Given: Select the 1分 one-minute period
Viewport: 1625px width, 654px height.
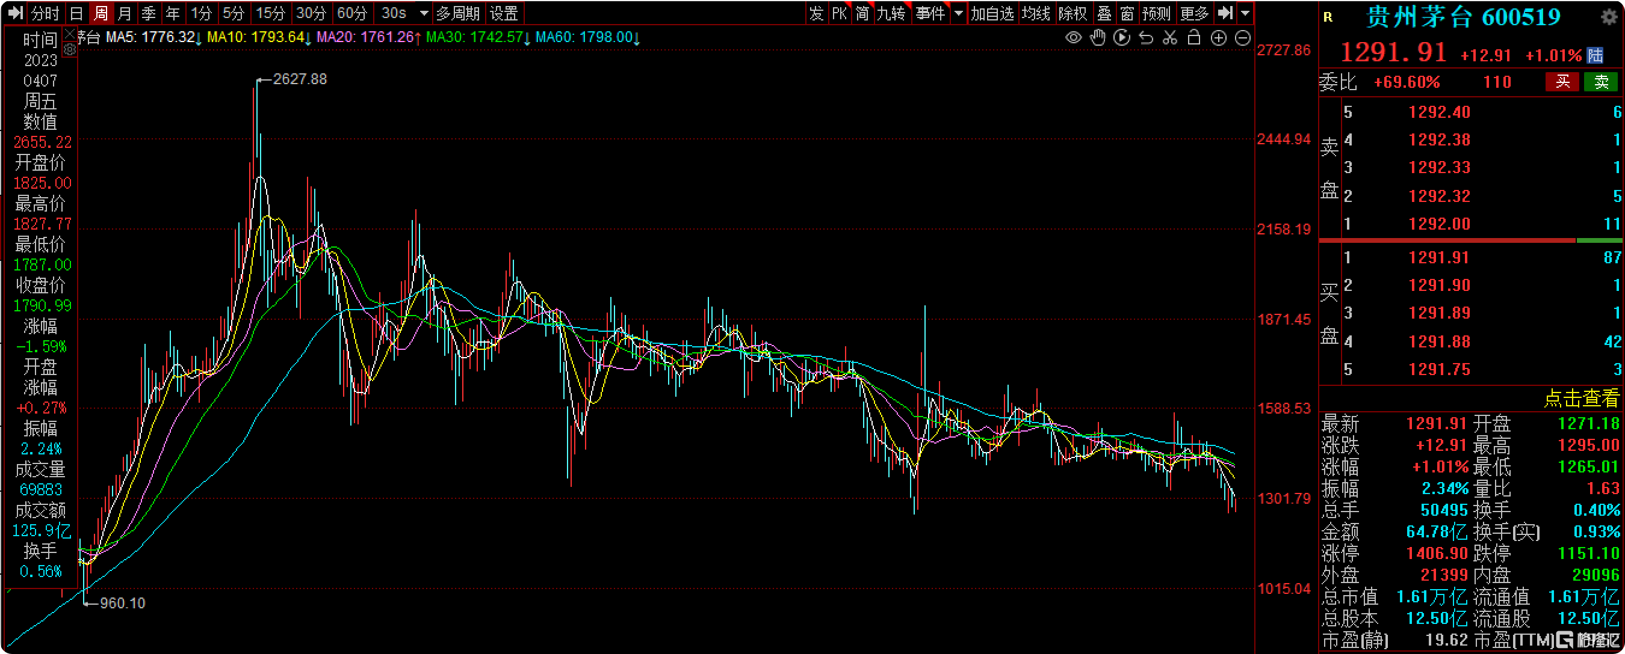Looking at the screenshot, I should coord(201,13).
